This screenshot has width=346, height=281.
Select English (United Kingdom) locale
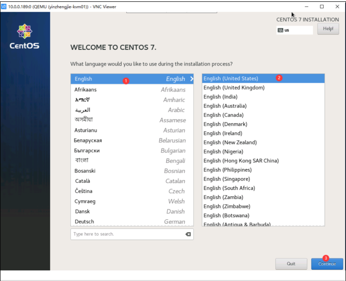tap(263, 88)
